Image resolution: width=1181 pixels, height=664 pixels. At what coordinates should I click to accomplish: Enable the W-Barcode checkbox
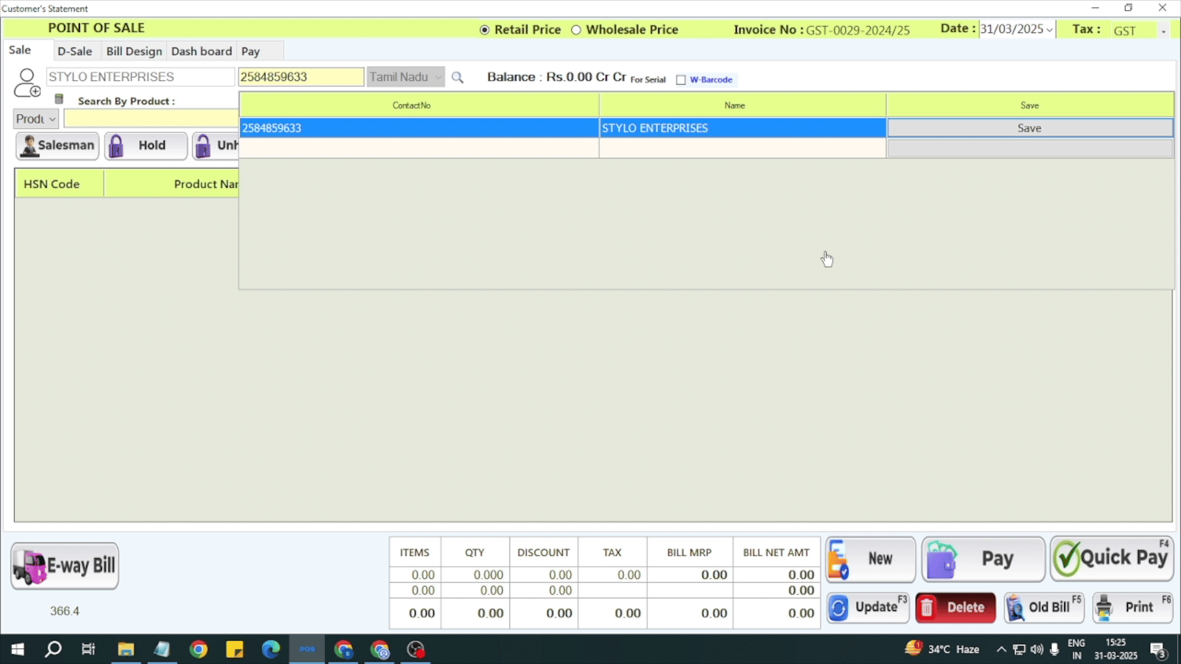click(x=681, y=80)
